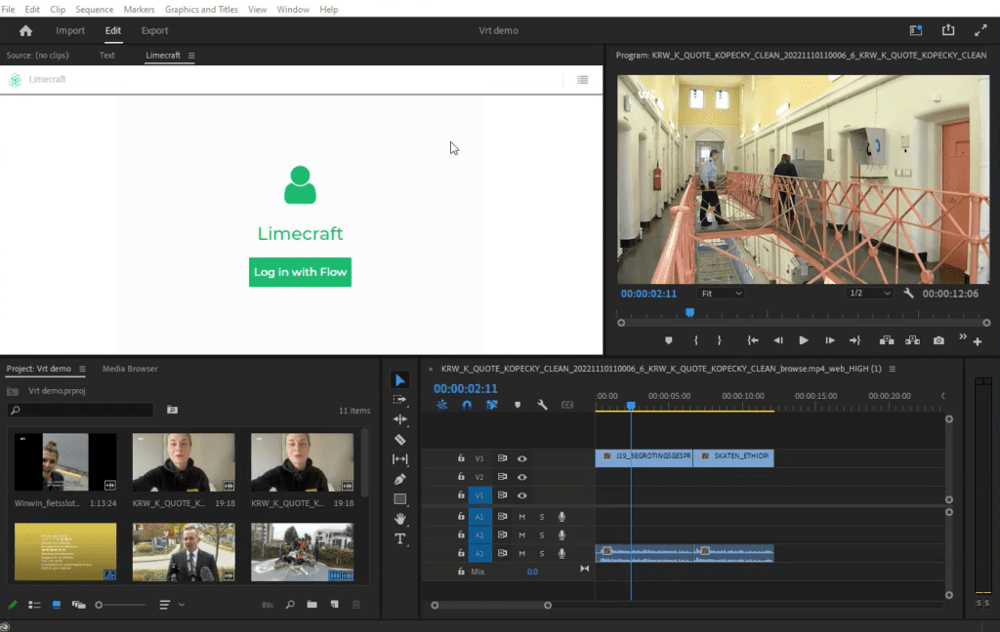Open the Fit zoom level dropdown

722,293
